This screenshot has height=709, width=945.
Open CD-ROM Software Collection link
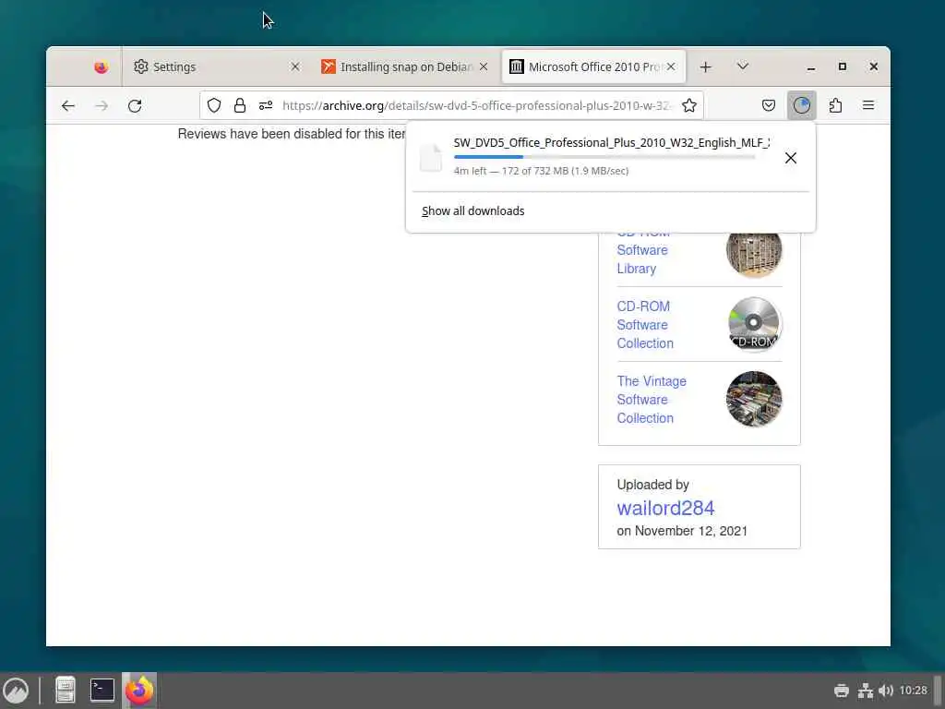click(645, 325)
